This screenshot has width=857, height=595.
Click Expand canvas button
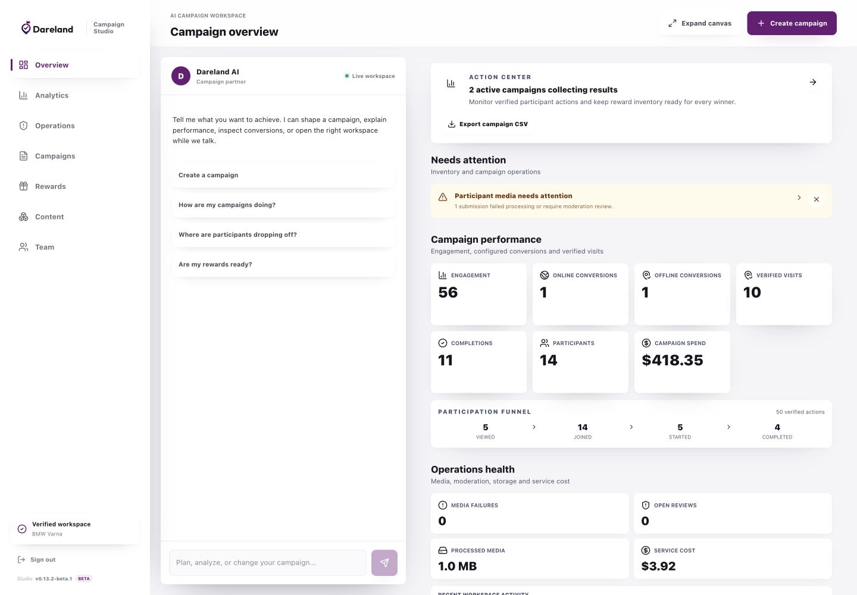tap(700, 23)
